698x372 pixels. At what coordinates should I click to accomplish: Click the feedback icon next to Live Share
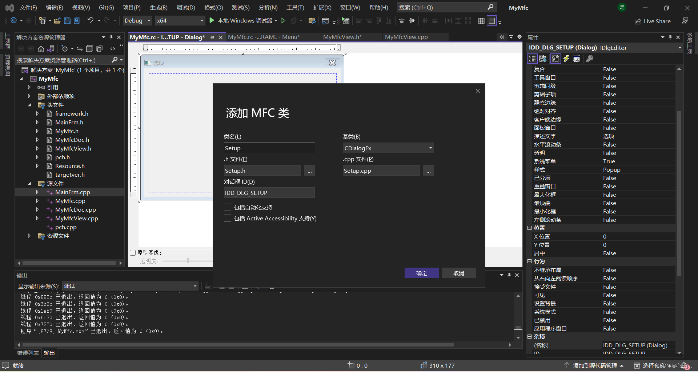[685, 21]
